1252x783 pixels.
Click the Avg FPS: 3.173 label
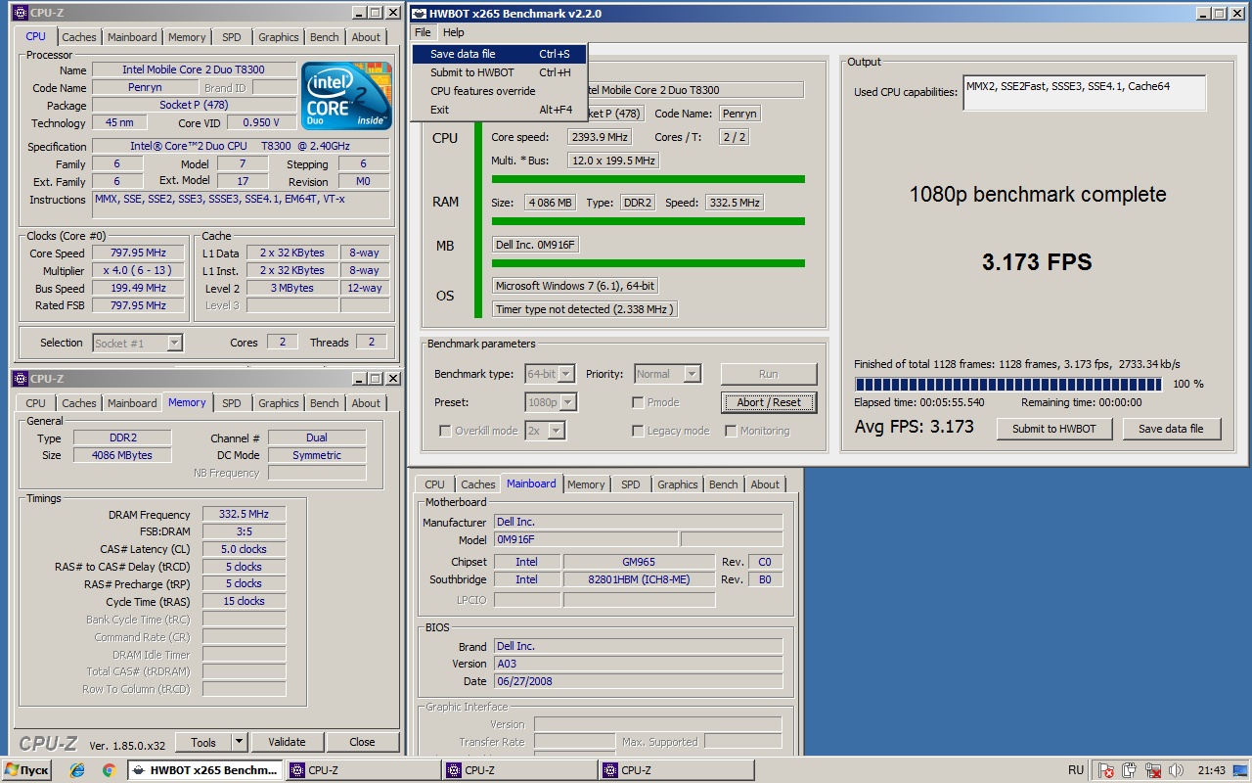[914, 427]
